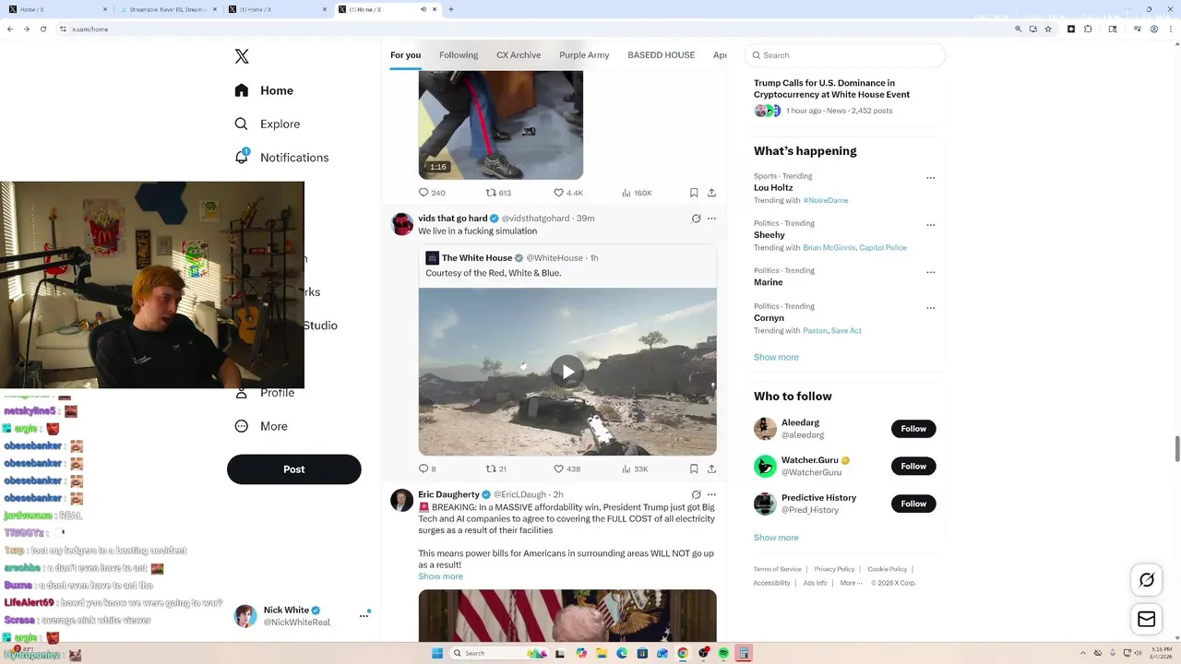Open File Explorer from the taskbar

click(x=601, y=653)
